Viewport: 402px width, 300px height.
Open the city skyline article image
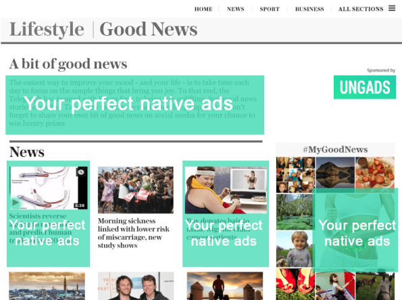[47, 286]
